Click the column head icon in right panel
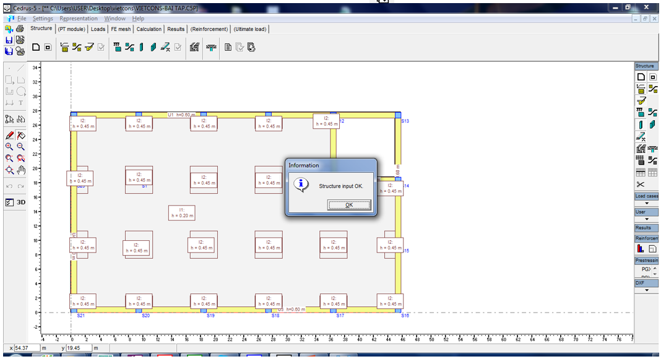The width and height of the screenshot is (661, 359). (652, 149)
